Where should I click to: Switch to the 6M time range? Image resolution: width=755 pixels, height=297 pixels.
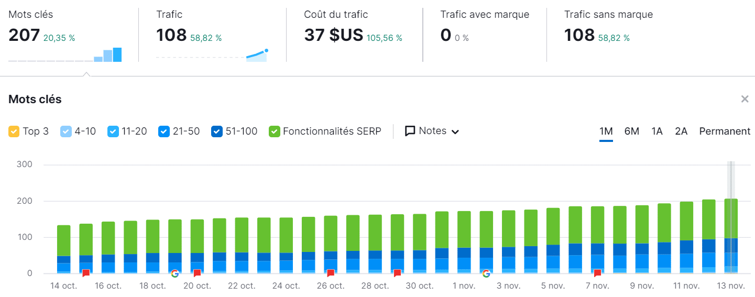pos(632,131)
